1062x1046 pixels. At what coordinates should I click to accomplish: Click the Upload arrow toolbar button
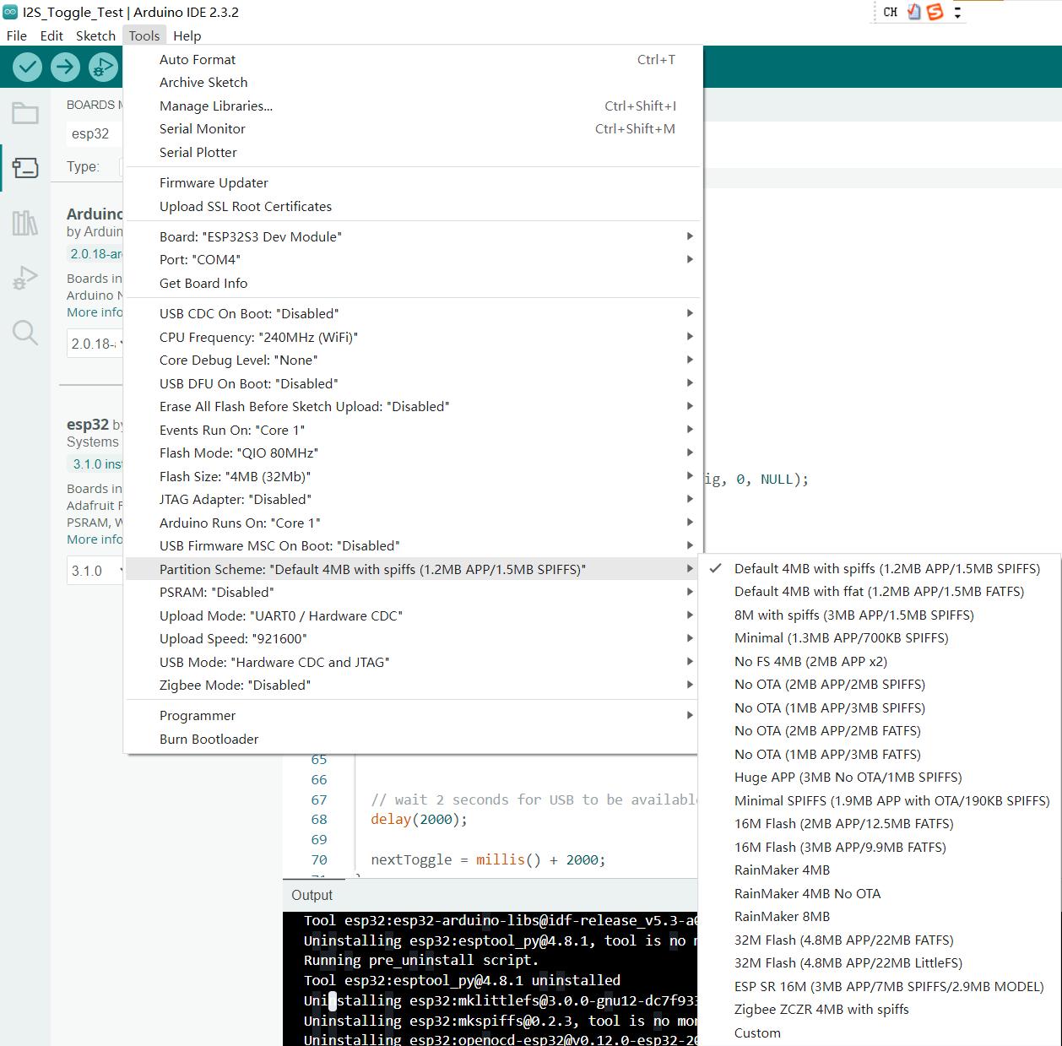(x=65, y=67)
